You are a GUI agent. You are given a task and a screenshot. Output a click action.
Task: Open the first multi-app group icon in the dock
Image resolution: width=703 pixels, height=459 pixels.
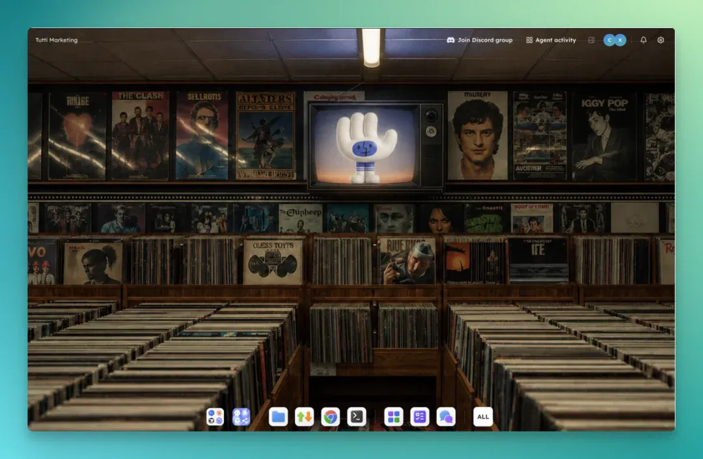coord(215,417)
